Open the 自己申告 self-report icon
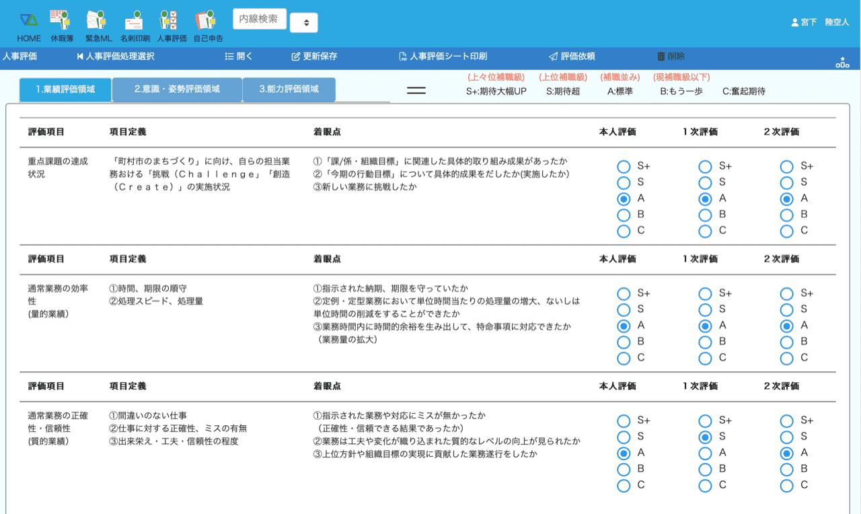Image resolution: width=861 pixels, height=514 pixels. coord(208,26)
